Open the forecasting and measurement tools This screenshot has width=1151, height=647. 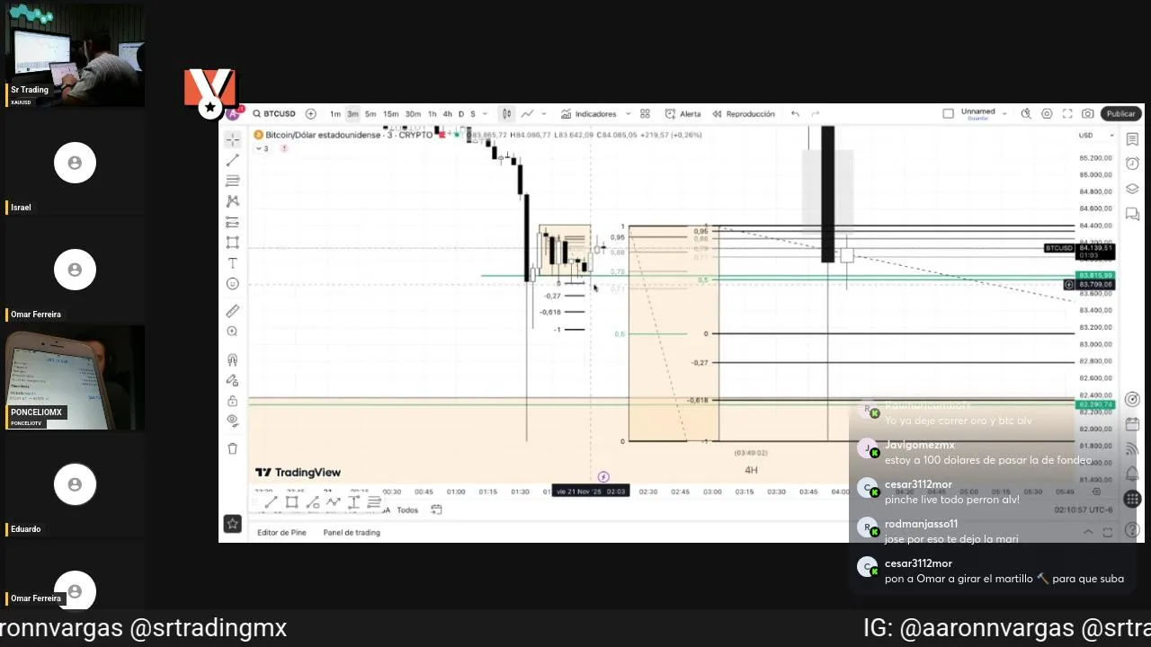[233, 222]
